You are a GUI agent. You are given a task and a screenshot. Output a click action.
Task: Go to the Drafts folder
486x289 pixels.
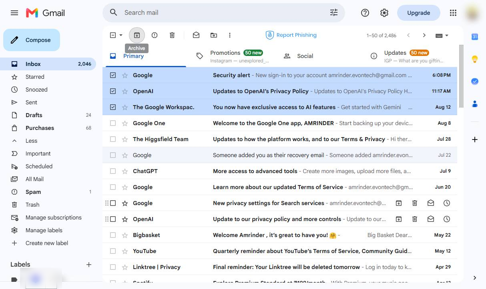pyautogui.click(x=48, y=115)
